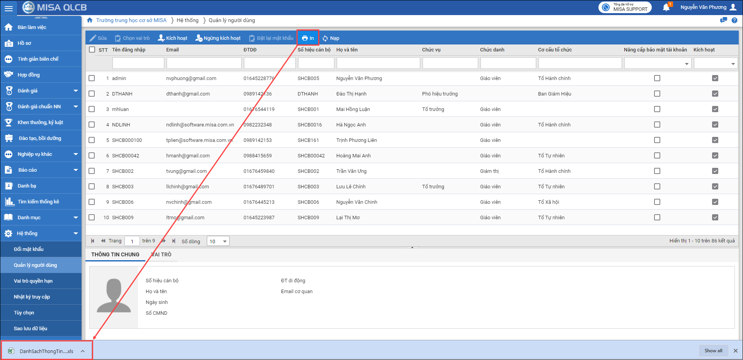Viewport: 743px width, 360px height.
Task: Click the Ngừng kích hoạt icon
Action: 199,38
